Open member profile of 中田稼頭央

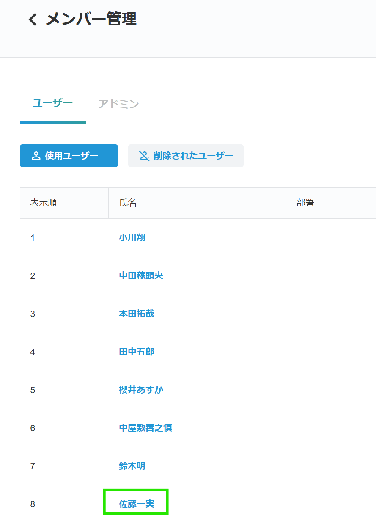point(141,275)
